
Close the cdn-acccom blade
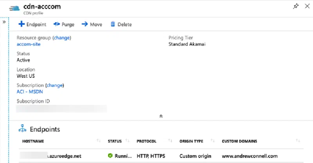pos(307,6)
